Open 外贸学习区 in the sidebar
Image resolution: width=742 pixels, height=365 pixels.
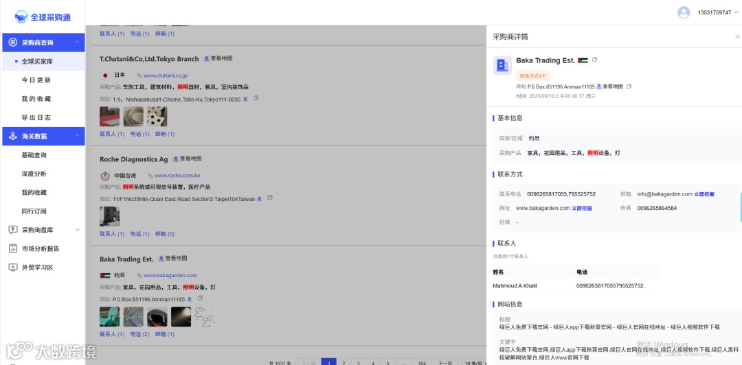tap(37, 268)
